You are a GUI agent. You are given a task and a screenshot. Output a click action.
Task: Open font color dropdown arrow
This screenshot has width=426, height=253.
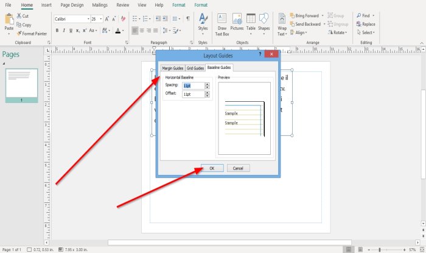(123, 30)
